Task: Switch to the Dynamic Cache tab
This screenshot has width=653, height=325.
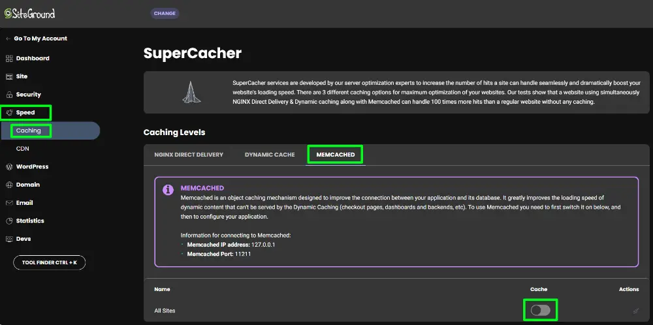Action: click(270, 155)
